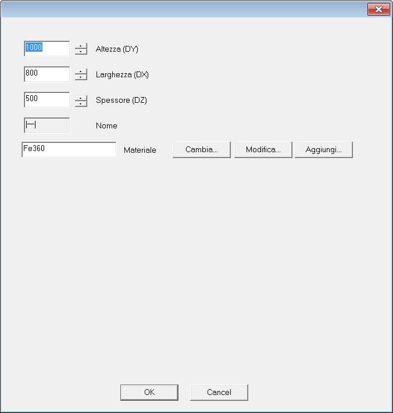The width and height of the screenshot is (393, 413).
Task: Click the Nome label
Action: pos(106,125)
